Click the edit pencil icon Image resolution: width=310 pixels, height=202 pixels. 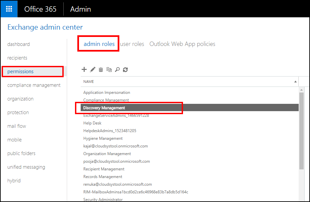(93, 70)
